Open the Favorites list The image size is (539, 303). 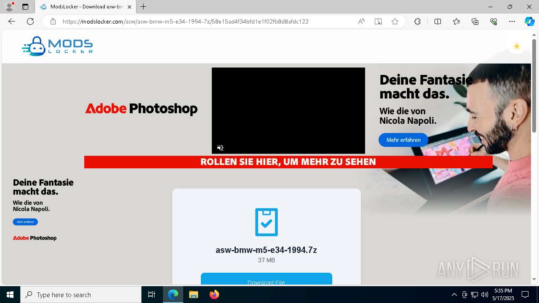tap(456, 21)
